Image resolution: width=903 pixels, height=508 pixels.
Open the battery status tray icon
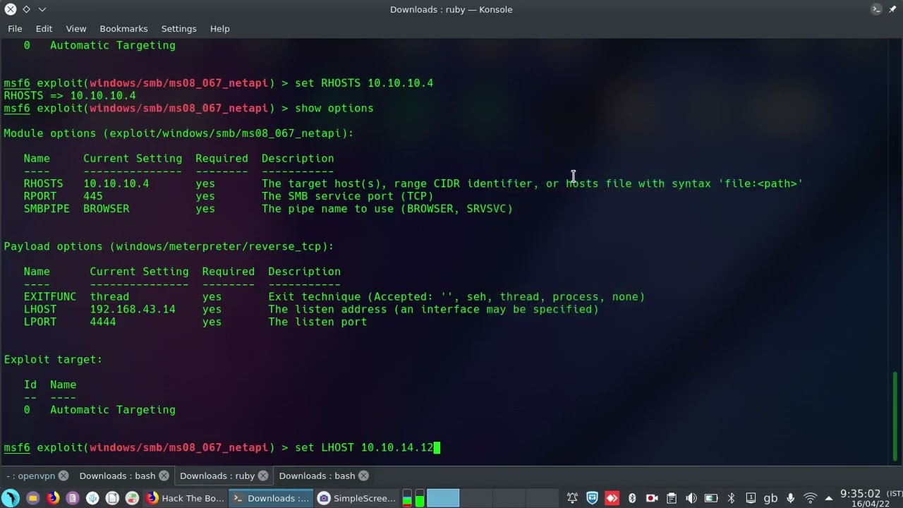[x=711, y=498]
